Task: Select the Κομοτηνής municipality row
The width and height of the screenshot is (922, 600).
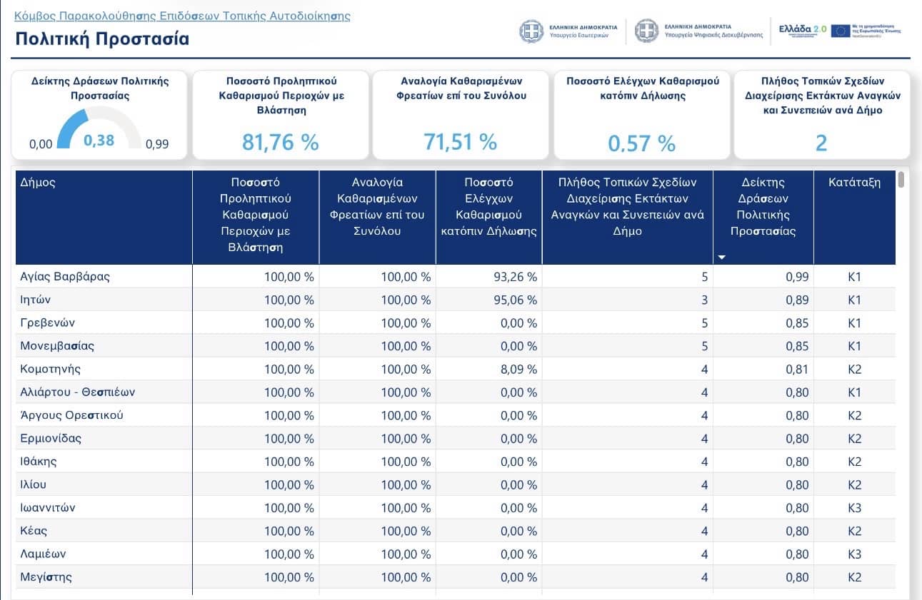Action: click(x=51, y=369)
